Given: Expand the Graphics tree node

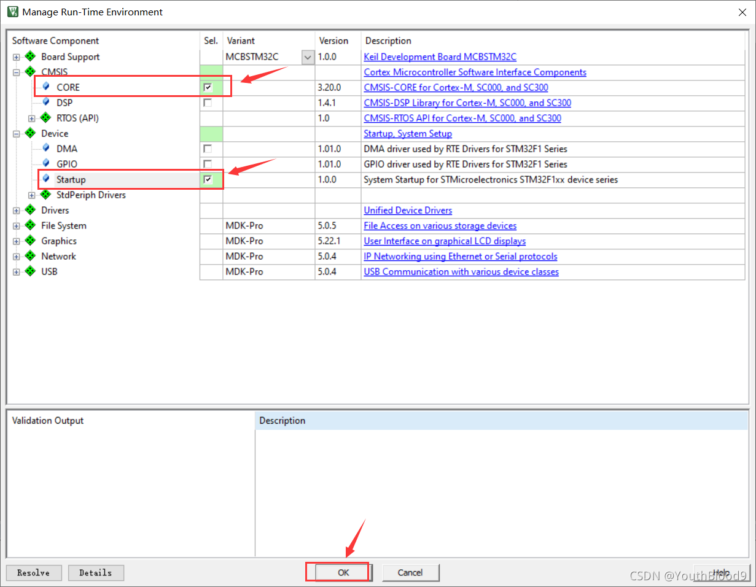Looking at the screenshot, I should (17, 241).
